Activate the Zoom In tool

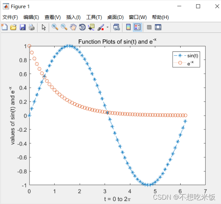pyautogui.click(x=55, y=27)
